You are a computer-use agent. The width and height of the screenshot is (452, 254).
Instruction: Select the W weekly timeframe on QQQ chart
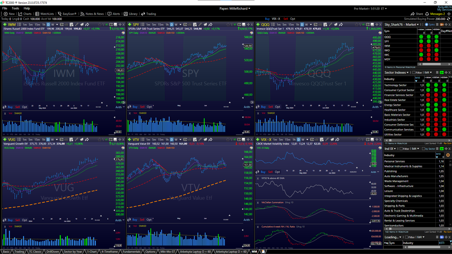(307, 24)
